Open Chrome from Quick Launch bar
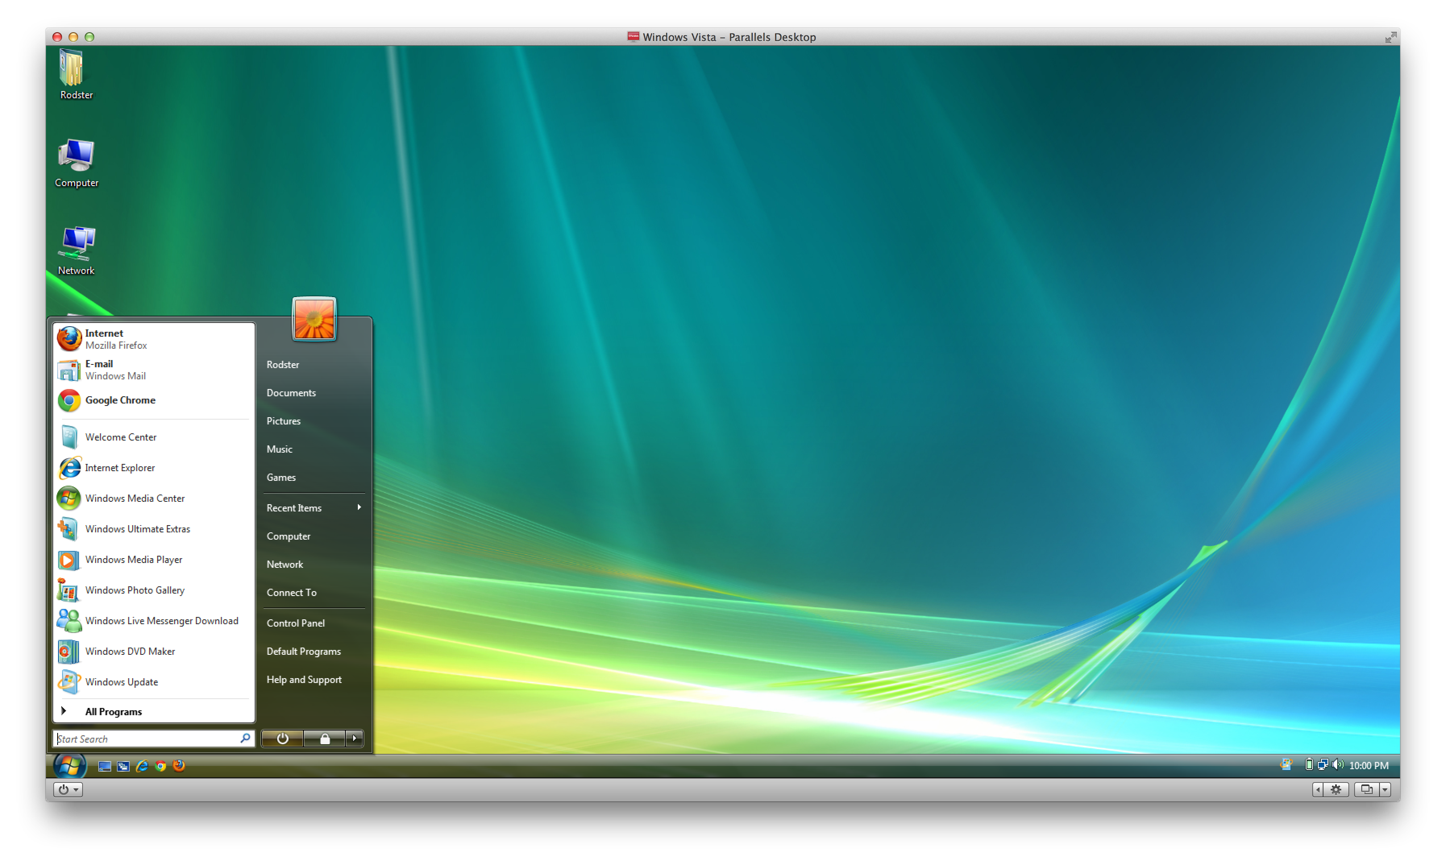 (160, 766)
